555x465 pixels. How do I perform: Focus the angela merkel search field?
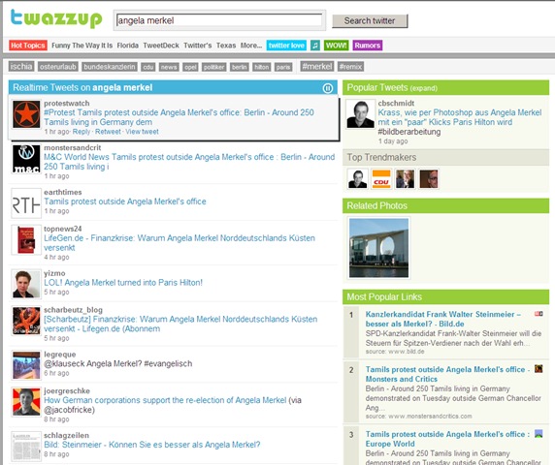pyautogui.click(x=219, y=20)
